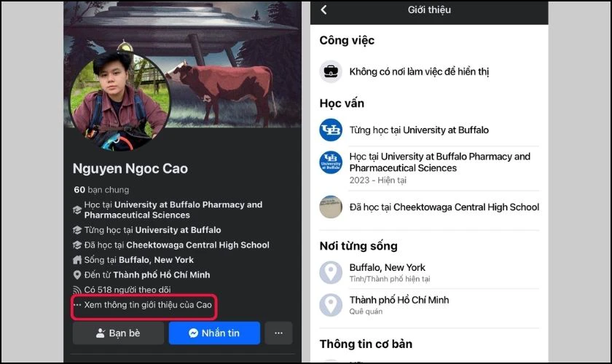
Task: Click the UB logo beside Từng học tại University at Buffalo
Action: click(x=331, y=130)
